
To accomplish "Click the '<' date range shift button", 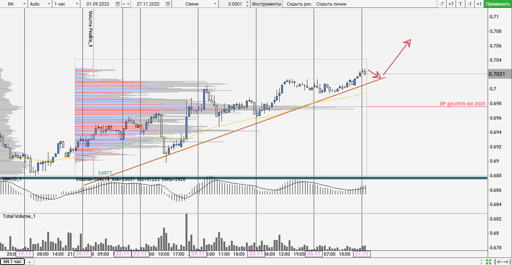I will click(x=128, y=4).
